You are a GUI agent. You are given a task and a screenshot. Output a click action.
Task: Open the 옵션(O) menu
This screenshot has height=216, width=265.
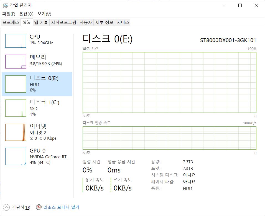[26, 14]
